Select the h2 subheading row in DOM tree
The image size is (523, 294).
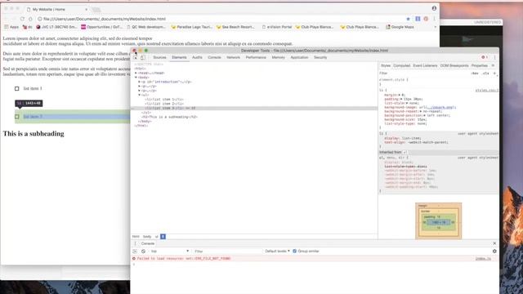coord(254,117)
